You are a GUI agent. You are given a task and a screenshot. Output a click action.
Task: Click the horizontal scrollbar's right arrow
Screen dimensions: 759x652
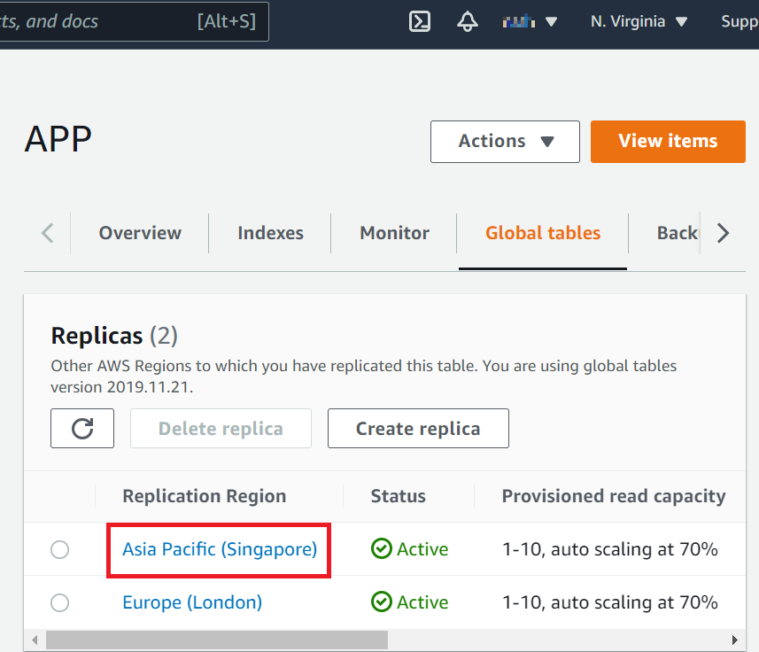tap(733, 640)
